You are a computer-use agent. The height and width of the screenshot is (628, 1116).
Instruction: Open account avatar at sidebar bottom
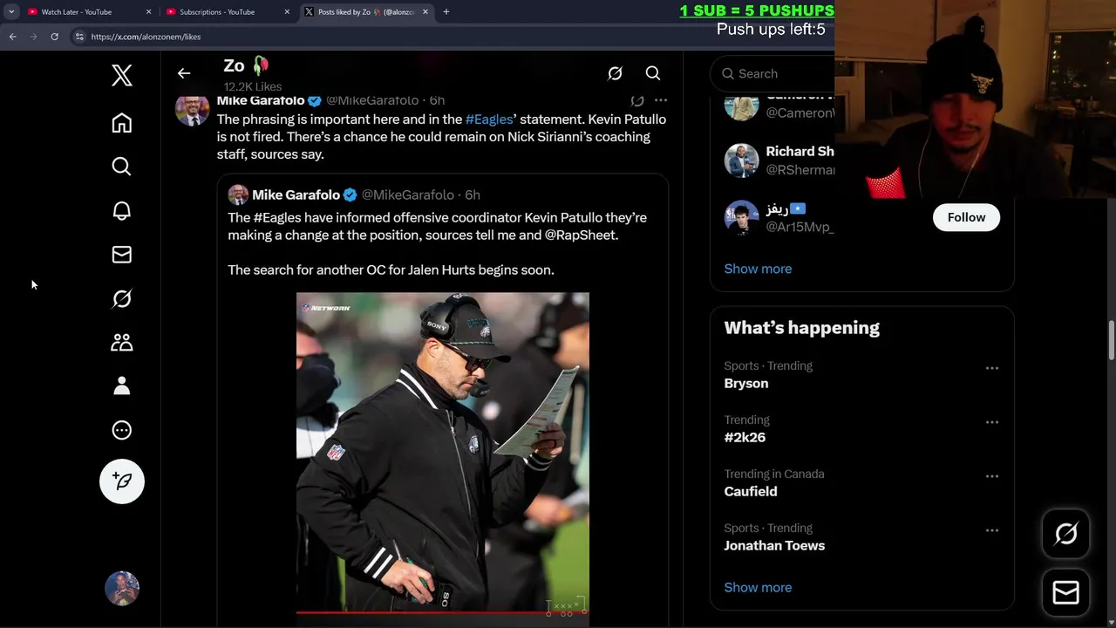[122, 589]
